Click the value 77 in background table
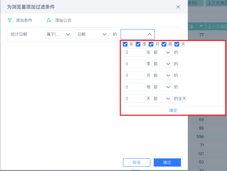Screen dimensions: 227x171 tap(201, 35)
